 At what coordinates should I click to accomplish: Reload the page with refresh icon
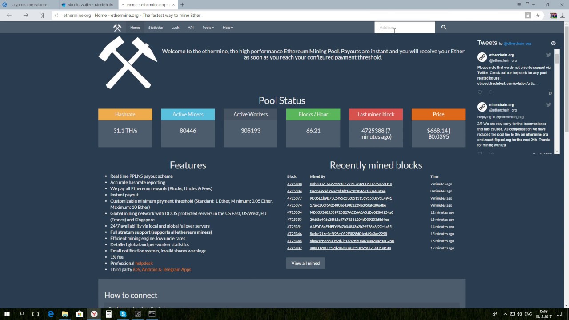pos(57,15)
